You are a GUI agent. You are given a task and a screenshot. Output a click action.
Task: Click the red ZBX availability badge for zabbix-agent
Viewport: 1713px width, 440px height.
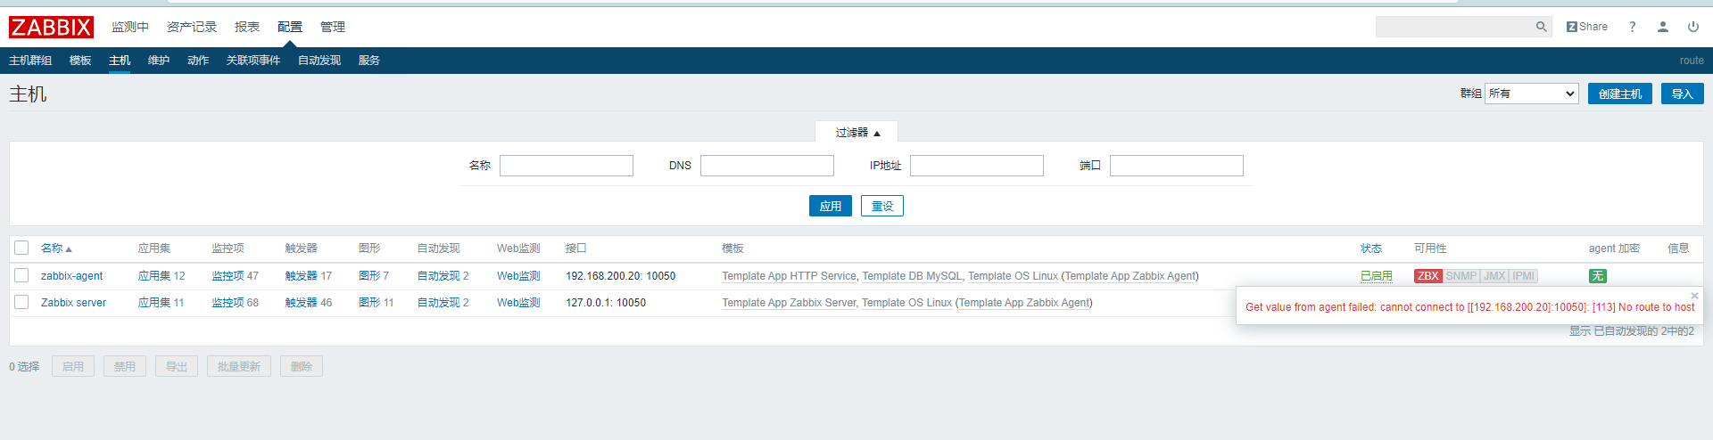(x=1428, y=276)
